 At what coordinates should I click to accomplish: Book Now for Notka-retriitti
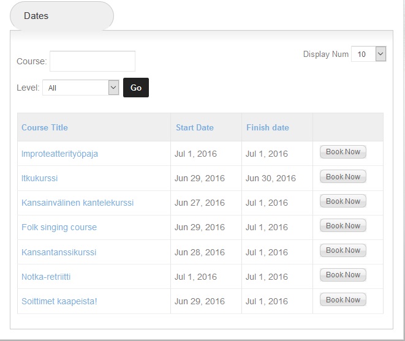coord(343,275)
